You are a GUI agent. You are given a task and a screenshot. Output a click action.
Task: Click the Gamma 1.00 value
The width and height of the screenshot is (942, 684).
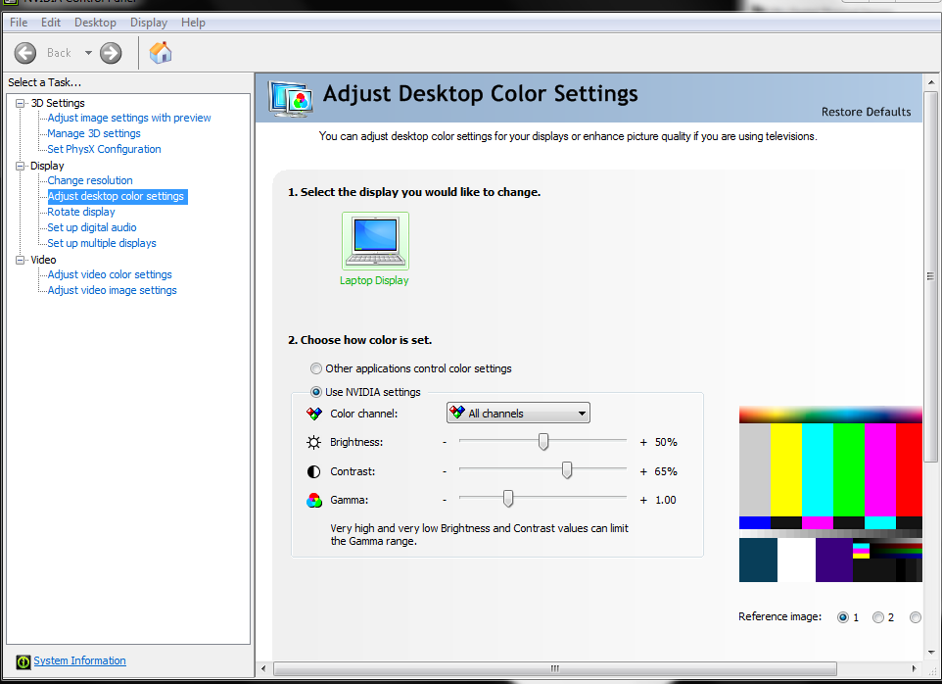tap(666, 500)
